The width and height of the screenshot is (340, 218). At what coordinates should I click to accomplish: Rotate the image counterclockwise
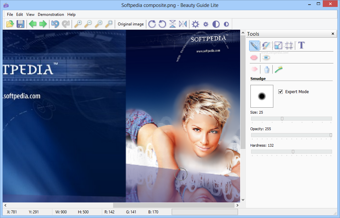coord(162,24)
